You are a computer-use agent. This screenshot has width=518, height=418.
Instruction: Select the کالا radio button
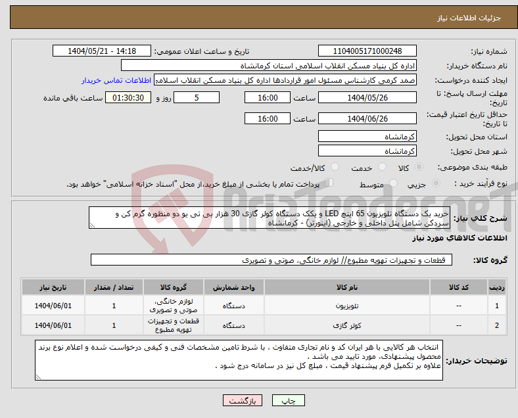pos(419,167)
